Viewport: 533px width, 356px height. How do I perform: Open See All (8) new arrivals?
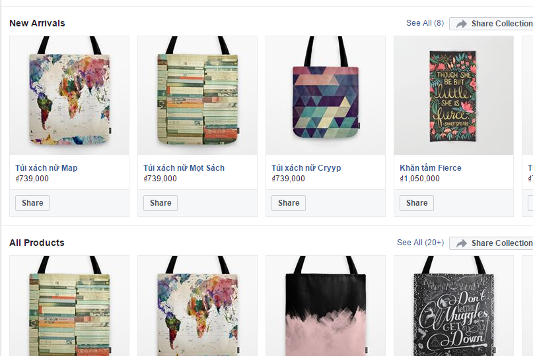click(x=425, y=23)
